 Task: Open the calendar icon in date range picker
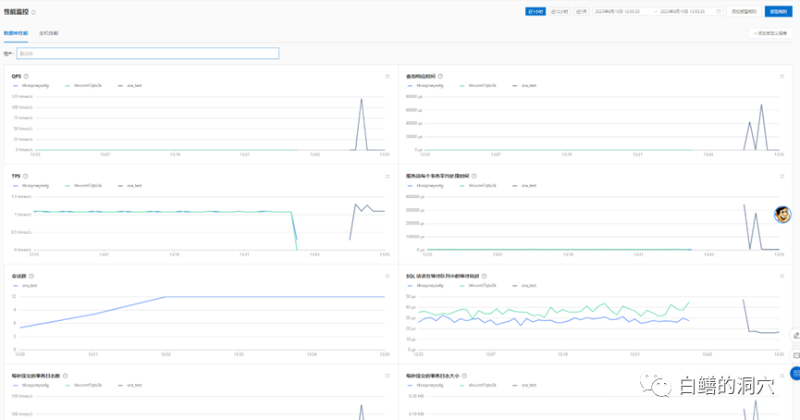click(x=719, y=11)
